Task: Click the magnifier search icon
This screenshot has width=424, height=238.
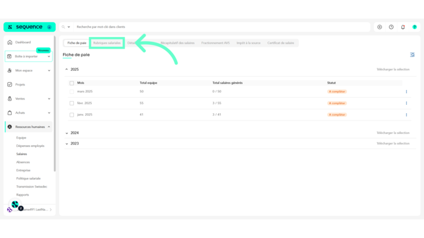Action: [x=63, y=27]
